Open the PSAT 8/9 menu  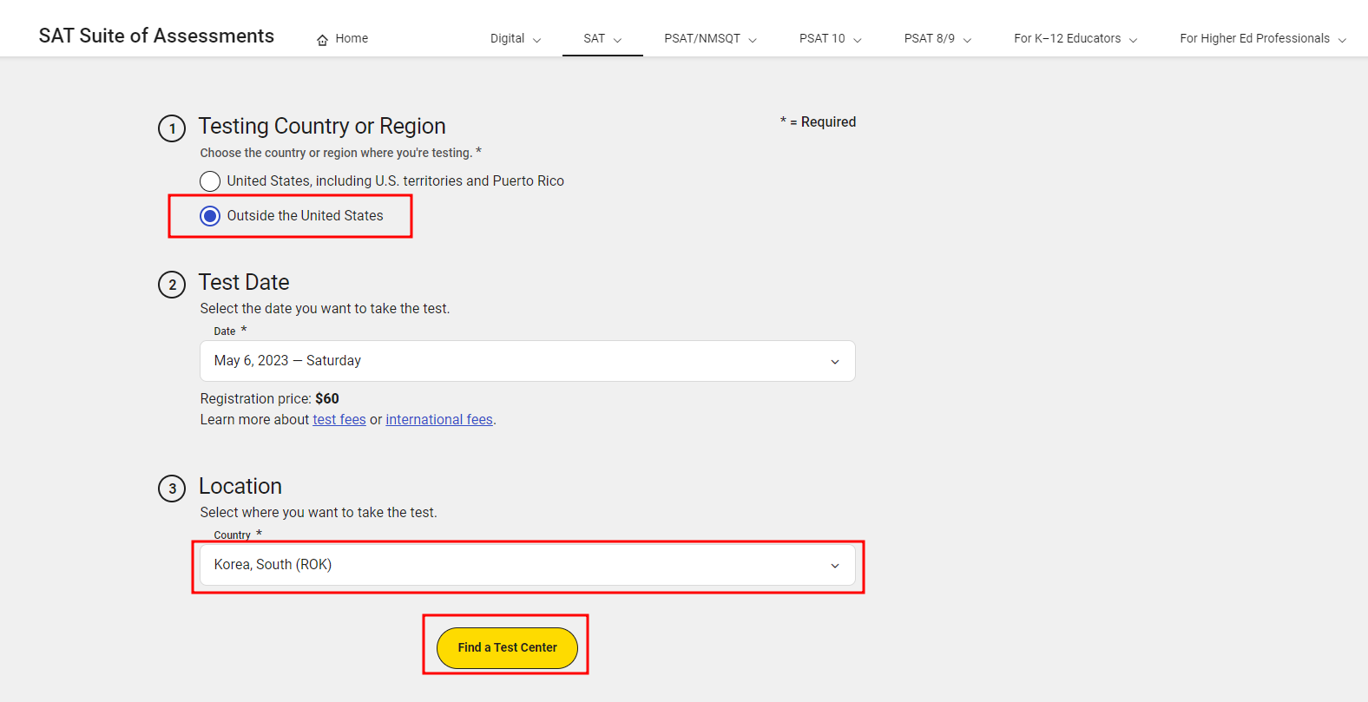(x=937, y=39)
